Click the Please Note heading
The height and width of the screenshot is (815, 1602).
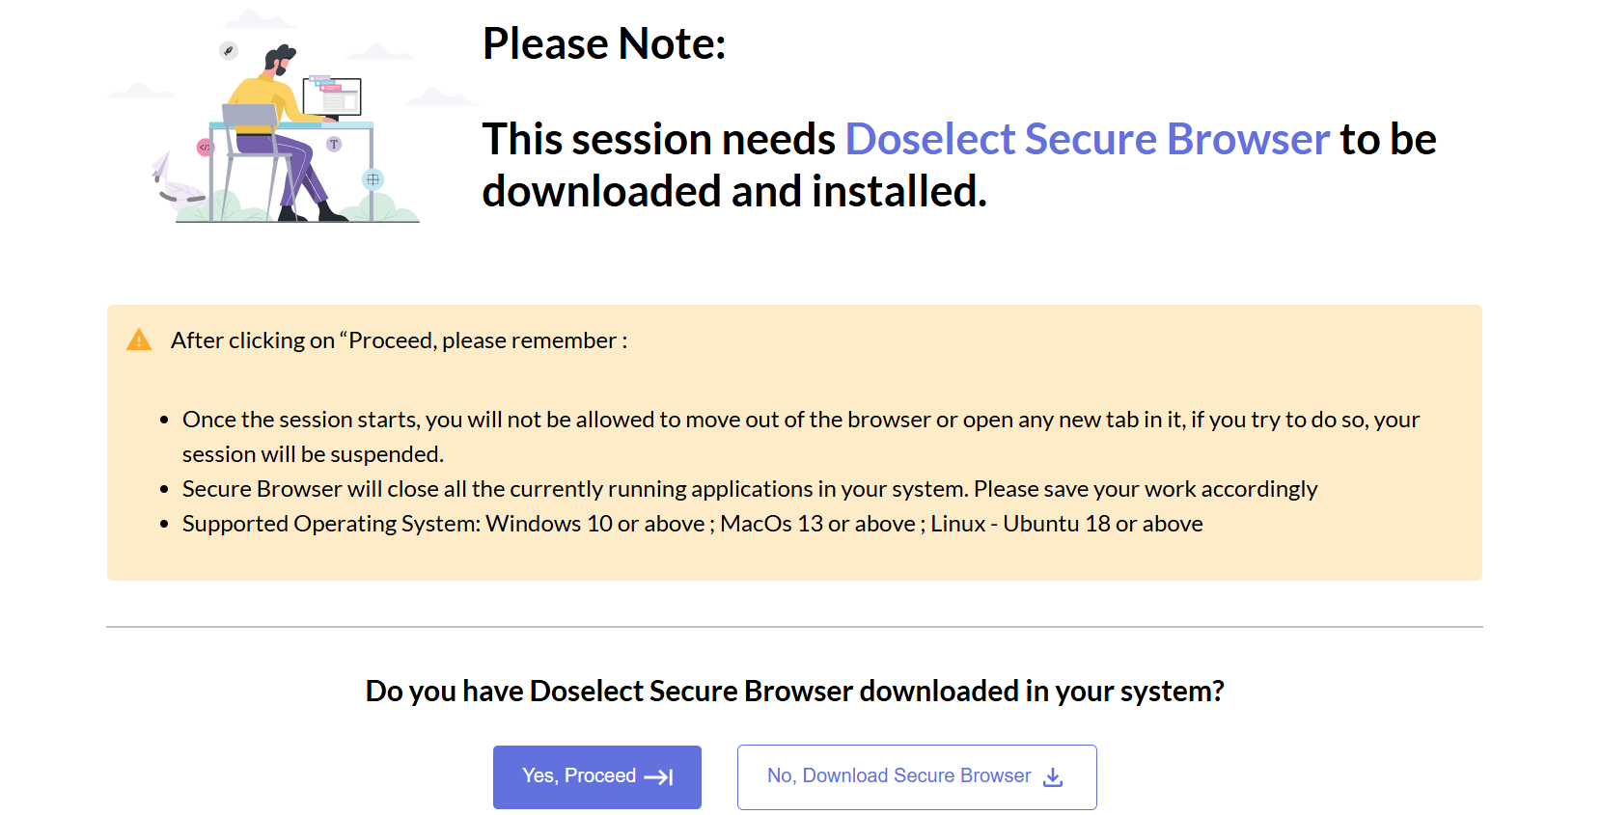point(604,44)
